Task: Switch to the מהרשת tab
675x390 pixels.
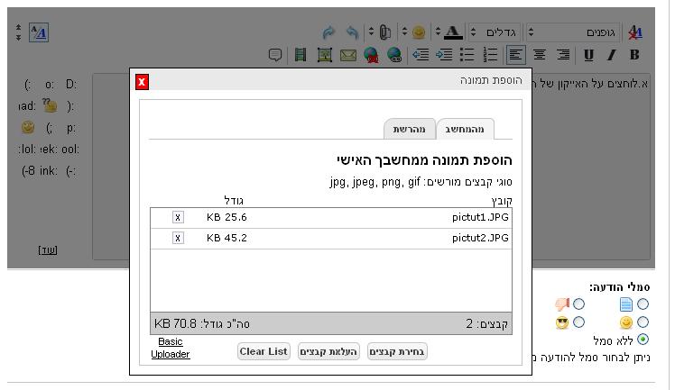Action: (409, 129)
